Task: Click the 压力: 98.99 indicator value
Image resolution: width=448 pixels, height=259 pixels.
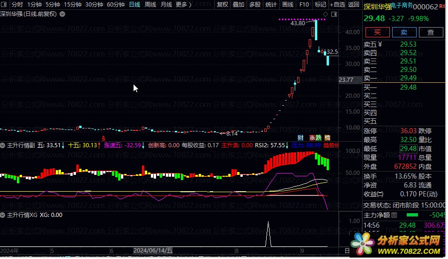Action: tap(306, 145)
